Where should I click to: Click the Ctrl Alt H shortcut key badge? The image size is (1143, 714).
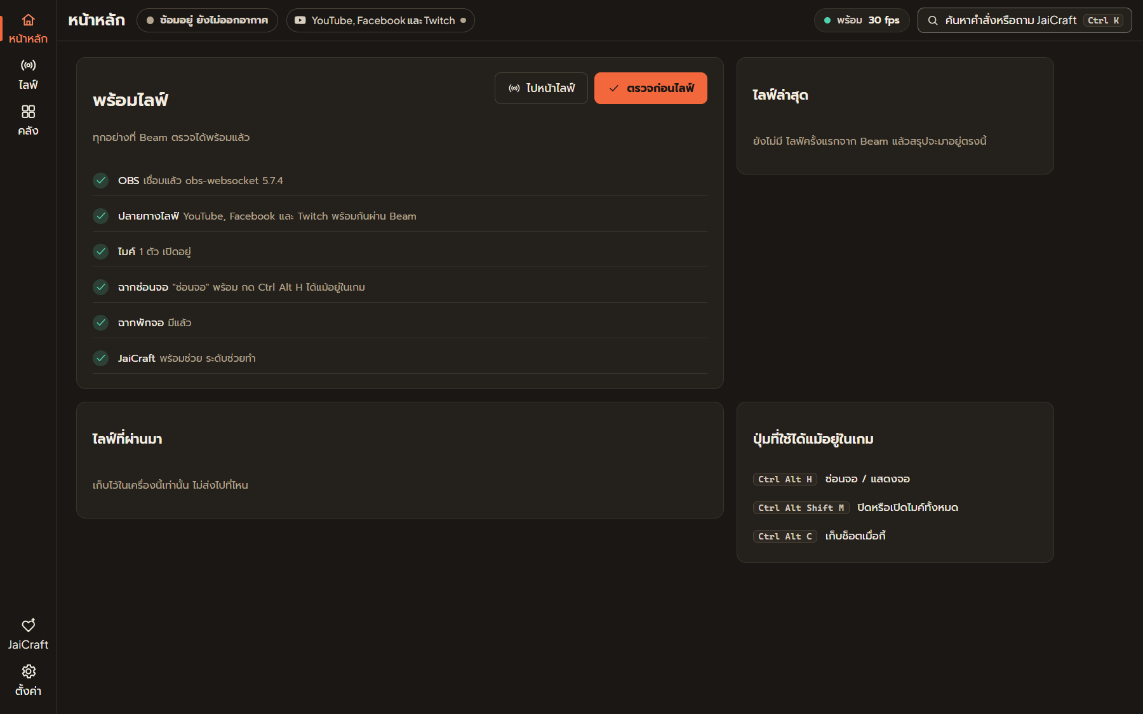785,479
